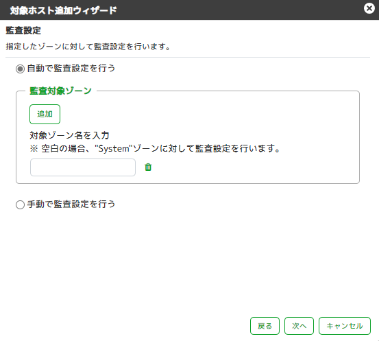
Task: Focus the 対象ゾーン名 input field
Action: (x=83, y=167)
